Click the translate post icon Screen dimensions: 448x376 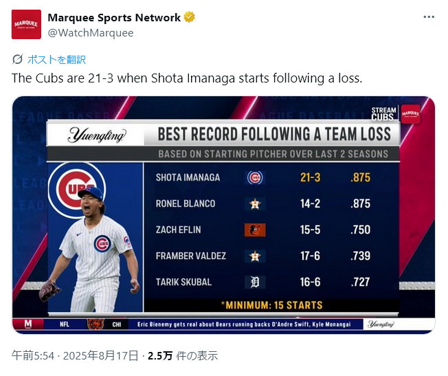pyautogui.click(x=17, y=60)
